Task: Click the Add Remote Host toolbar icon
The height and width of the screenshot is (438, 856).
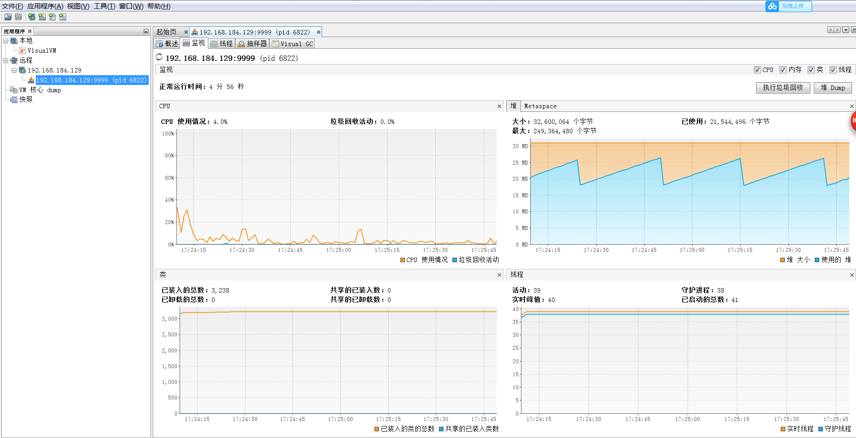Action: [x=31, y=17]
